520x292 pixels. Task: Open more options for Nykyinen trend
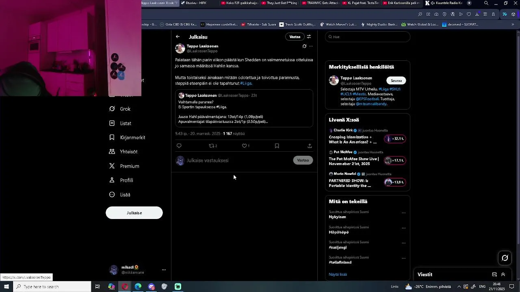click(x=403, y=213)
